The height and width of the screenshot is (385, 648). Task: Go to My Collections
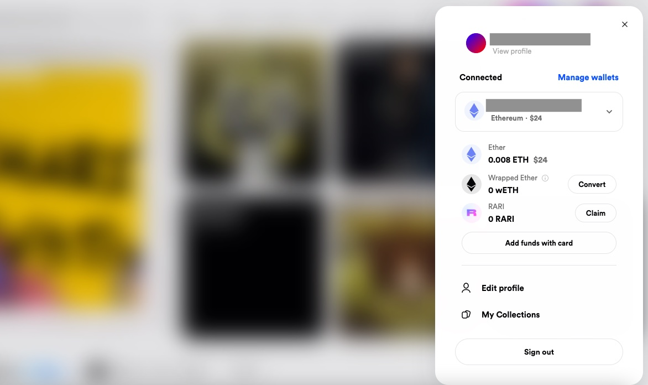(510, 315)
